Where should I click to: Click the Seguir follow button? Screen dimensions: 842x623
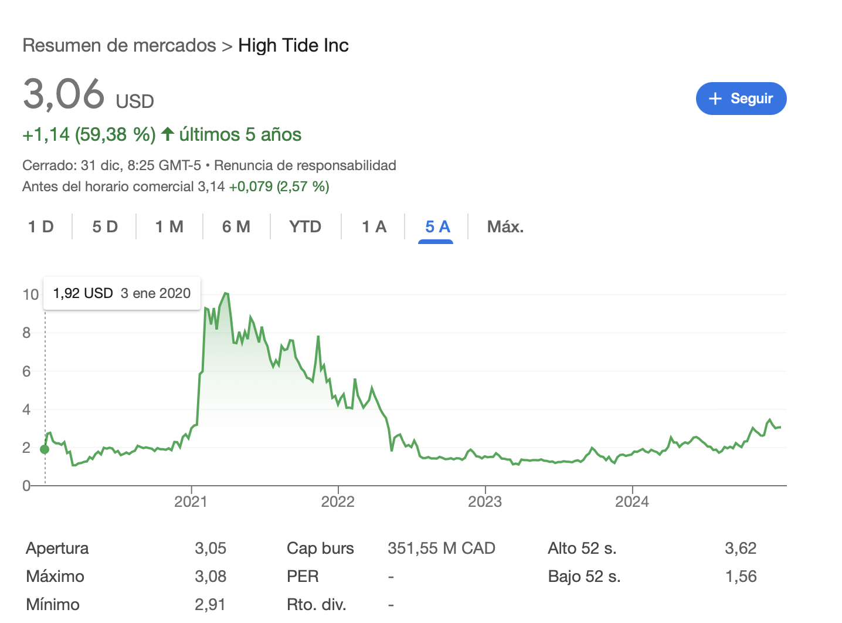[x=741, y=99]
